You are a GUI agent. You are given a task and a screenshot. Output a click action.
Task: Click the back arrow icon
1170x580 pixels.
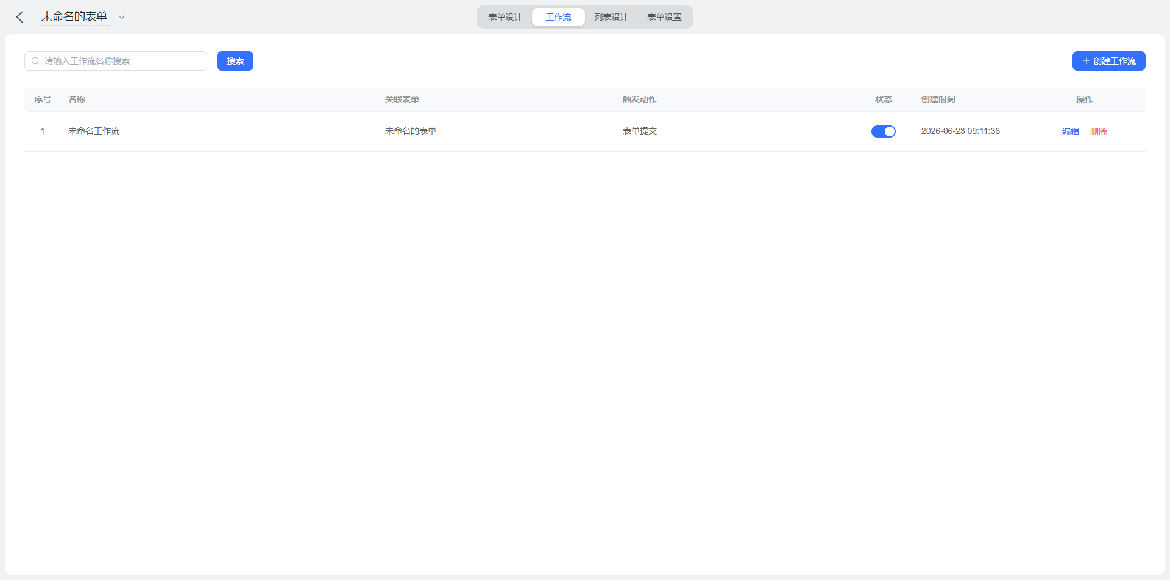19,17
